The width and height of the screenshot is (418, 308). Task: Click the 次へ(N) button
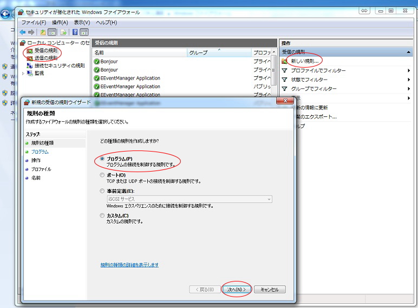pos(237,290)
